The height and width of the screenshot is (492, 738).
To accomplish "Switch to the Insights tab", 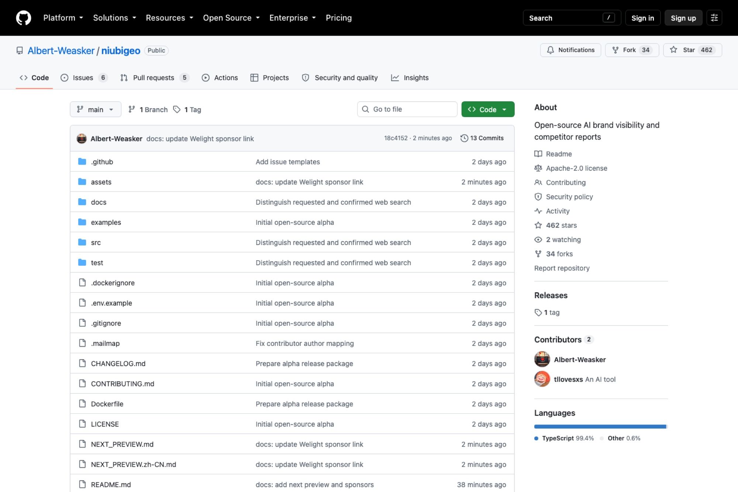I will point(410,78).
